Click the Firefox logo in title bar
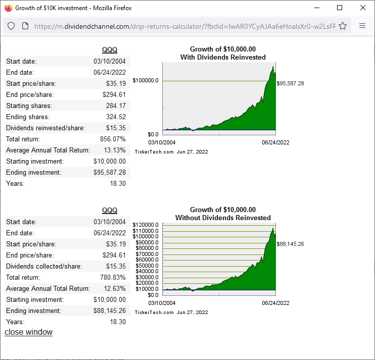 [x=8, y=8]
